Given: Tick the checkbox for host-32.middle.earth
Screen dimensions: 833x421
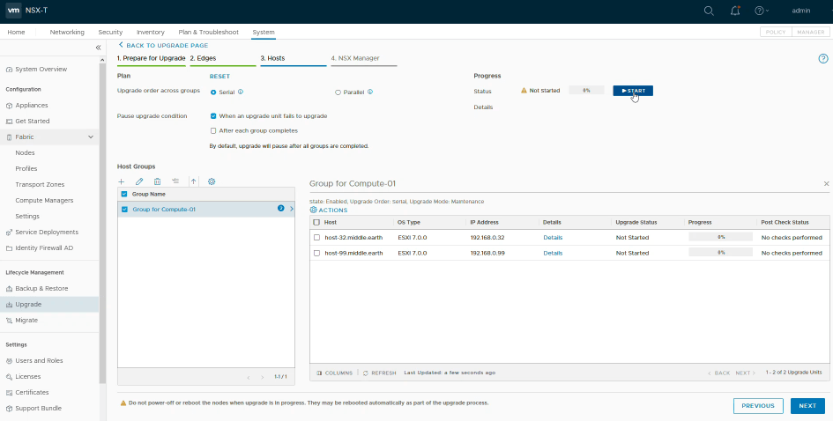Looking at the screenshot, I should (x=316, y=238).
